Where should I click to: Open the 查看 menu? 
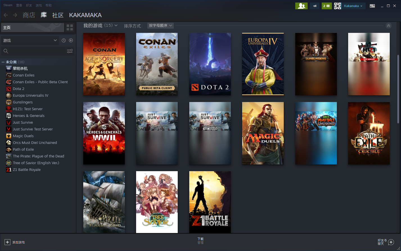coord(19,5)
